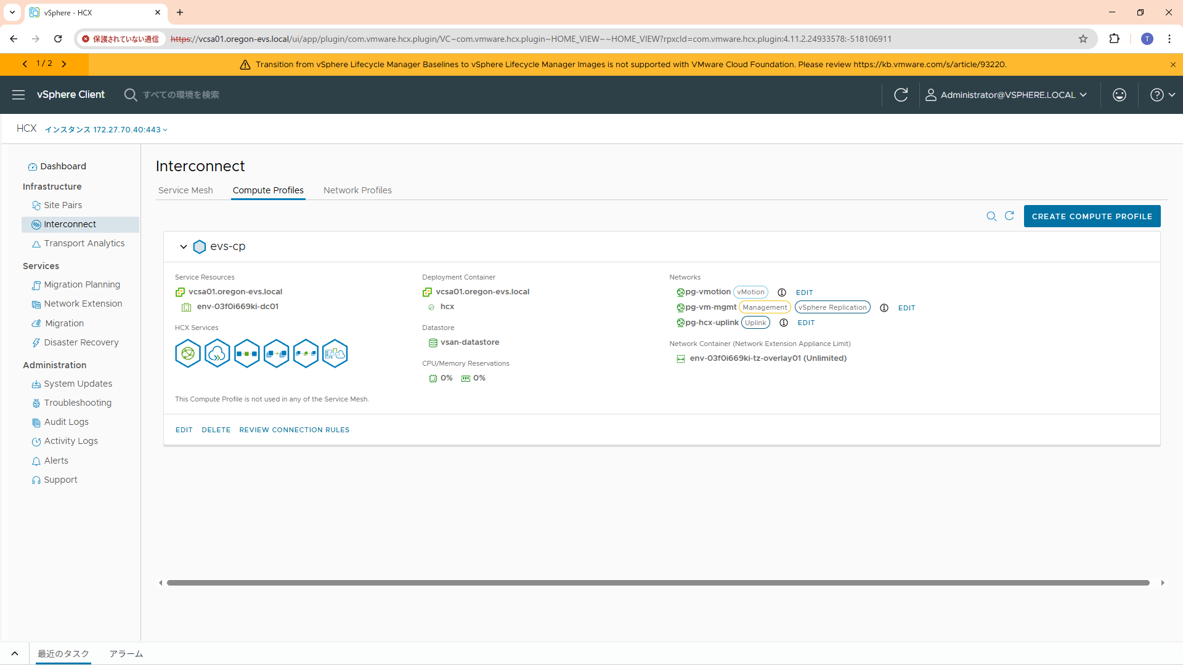Click the first HCX service hexagon icon
Screen dimensions: 1183x665
(188, 353)
